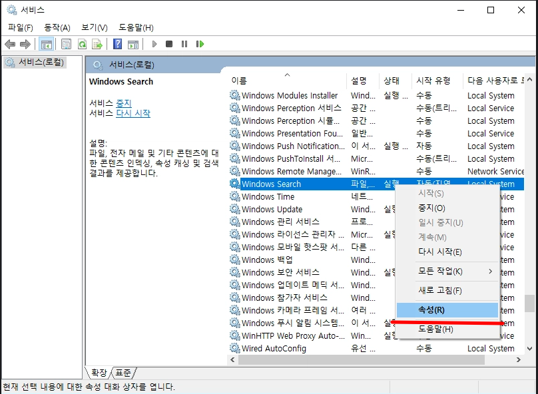Screen dimensions: 538x394
Task: Choose 중지(O) in the context menu
Action: click(447, 208)
